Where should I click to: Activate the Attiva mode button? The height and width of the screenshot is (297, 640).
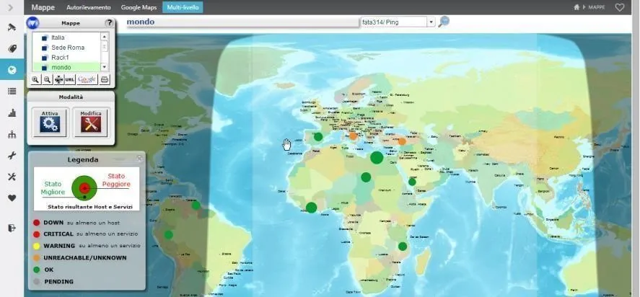50,122
